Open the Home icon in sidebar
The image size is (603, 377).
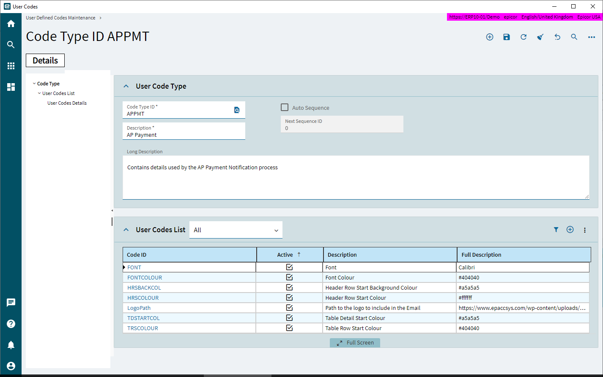click(11, 24)
